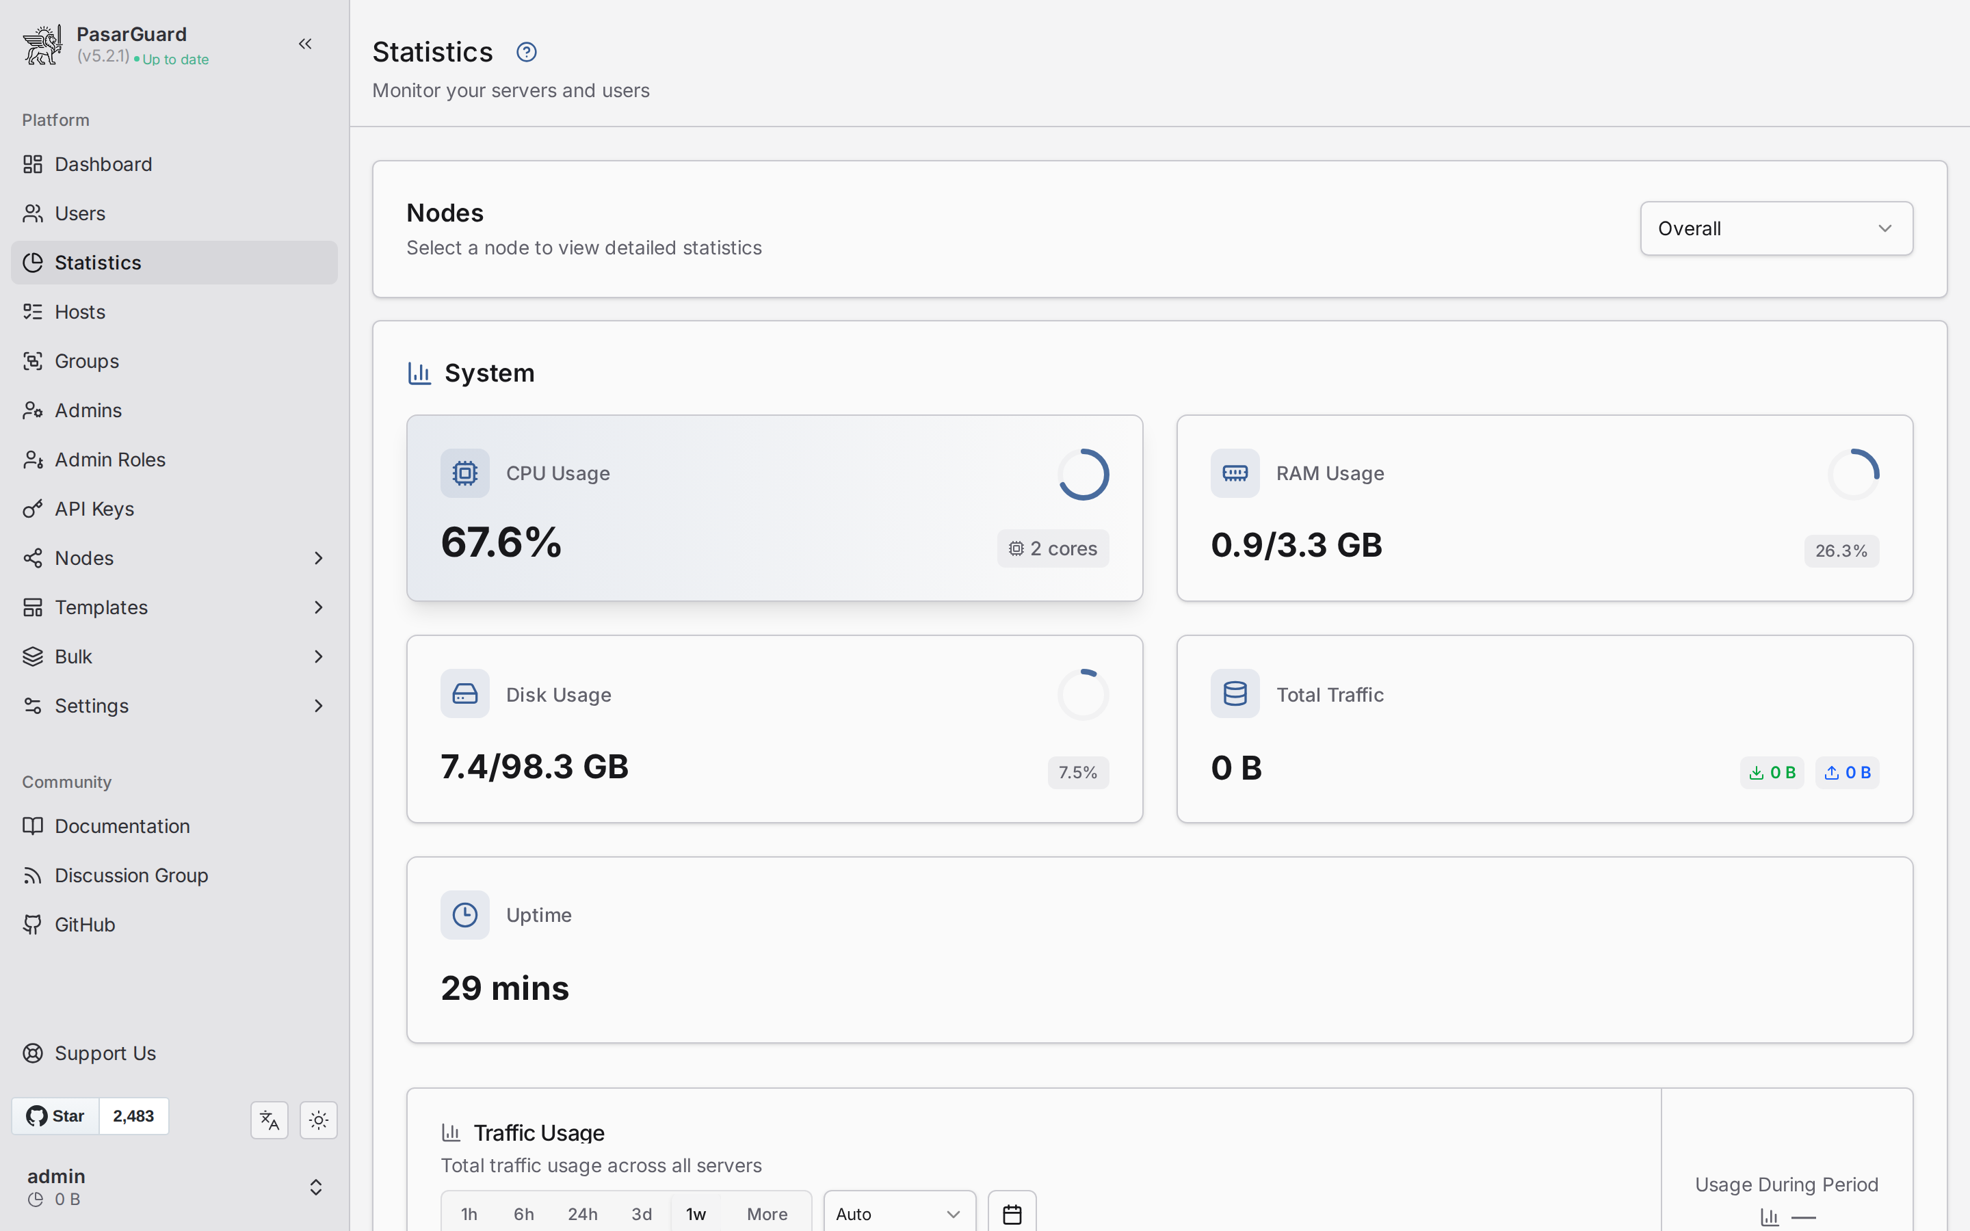Click the Settings sliders icon
This screenshot has height=1231, width=1970.
point(33,706)
